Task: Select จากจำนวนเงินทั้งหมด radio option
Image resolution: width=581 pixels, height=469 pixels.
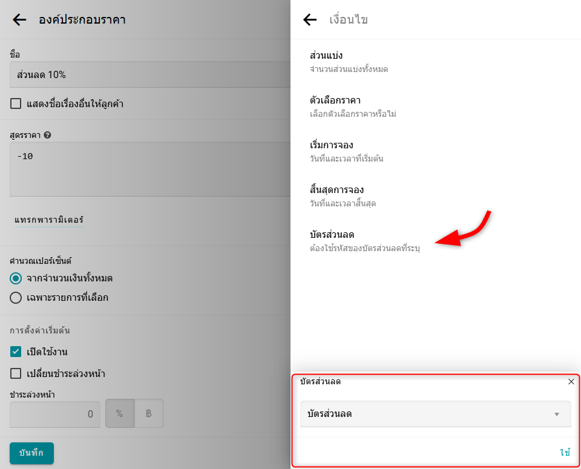Action: click(x=16, y=278)
